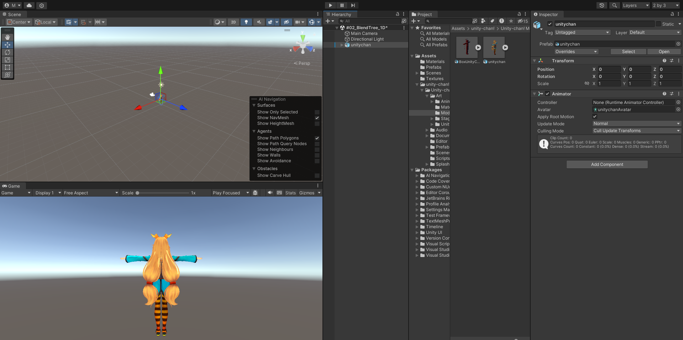Collapse the Transform component
Image resolution: width=683 pixels, height=340 pixels.
534,61
